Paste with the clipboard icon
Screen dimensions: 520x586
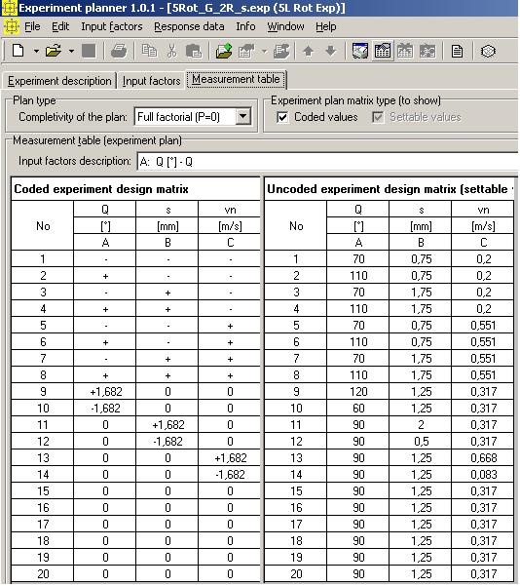[194, 51]
